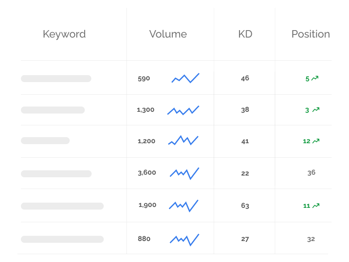Select the keyword placeholder in the first row

(x=56, y=79)
